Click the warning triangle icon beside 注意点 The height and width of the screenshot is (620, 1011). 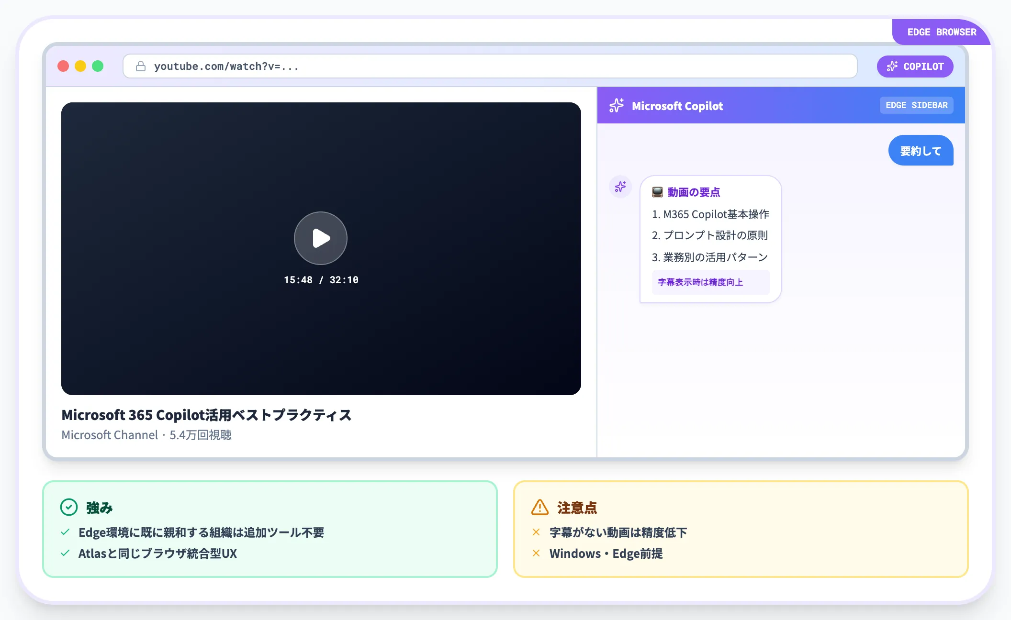(540, 507)
